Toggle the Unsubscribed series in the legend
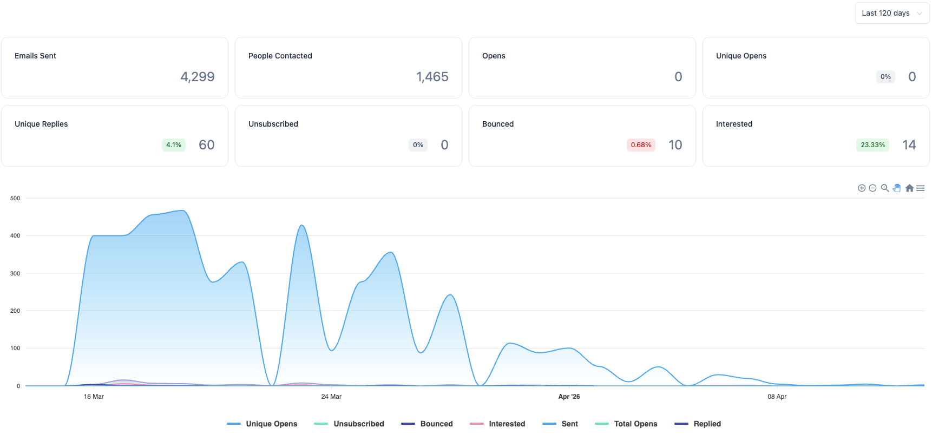This screenshot has height=434, width=932. tap(349, 424)
